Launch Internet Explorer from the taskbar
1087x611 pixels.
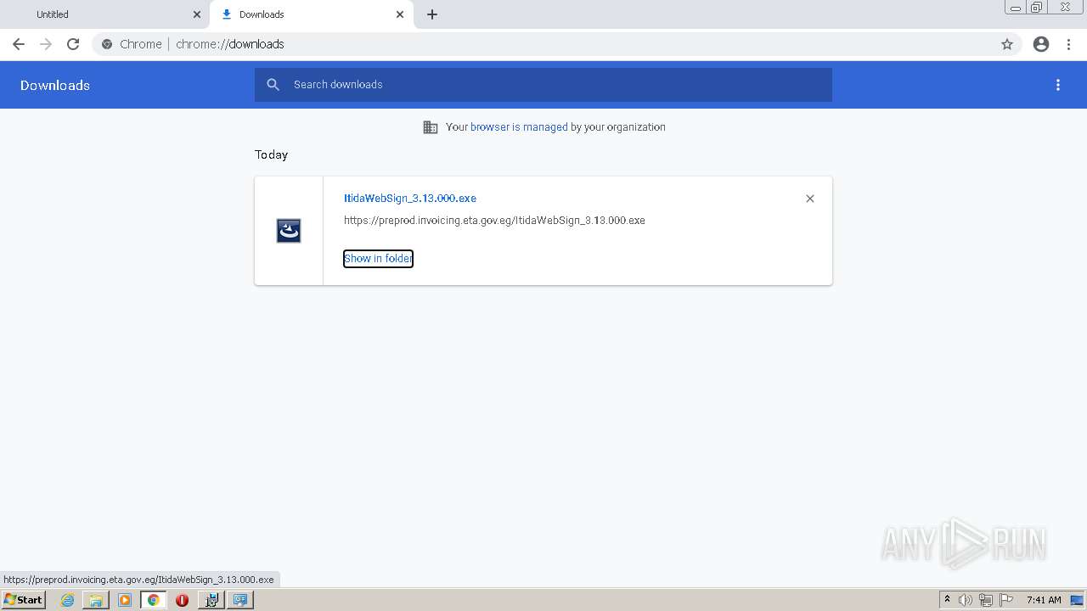click(x=67, y=600)
